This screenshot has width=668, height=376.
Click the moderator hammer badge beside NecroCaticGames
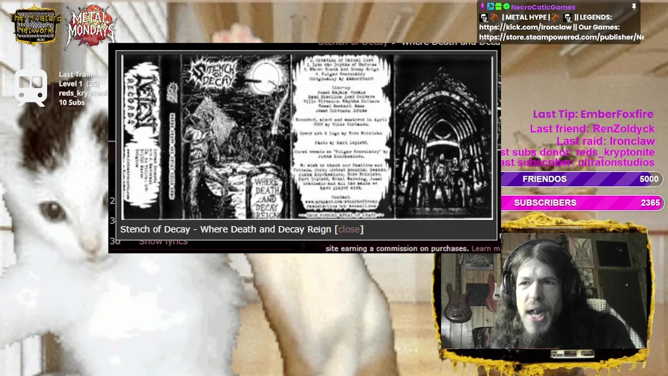pyautogui.click(x=490, y=6)
